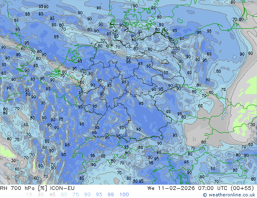257x198 pixels.
Task: Click the time '07:00 UTC'
Action: tap(212, 188)
